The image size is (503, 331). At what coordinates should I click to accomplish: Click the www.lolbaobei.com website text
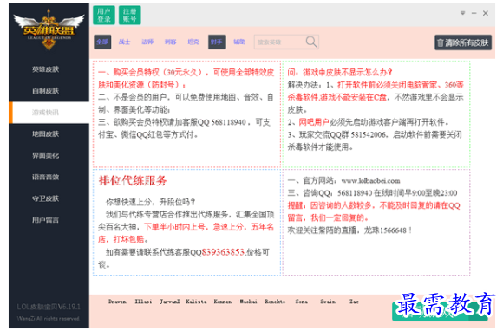coord(370,181)
